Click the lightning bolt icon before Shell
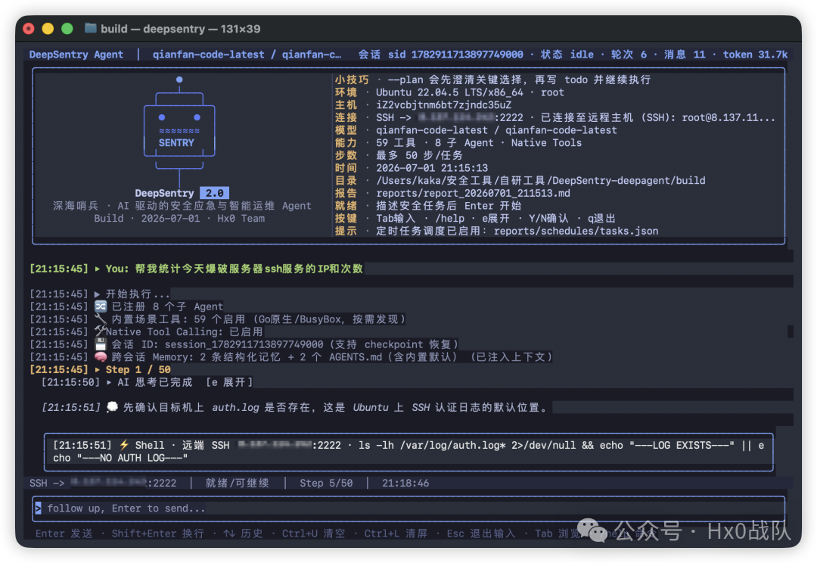This screenshot has width=817, height=563. pos(124,445)
